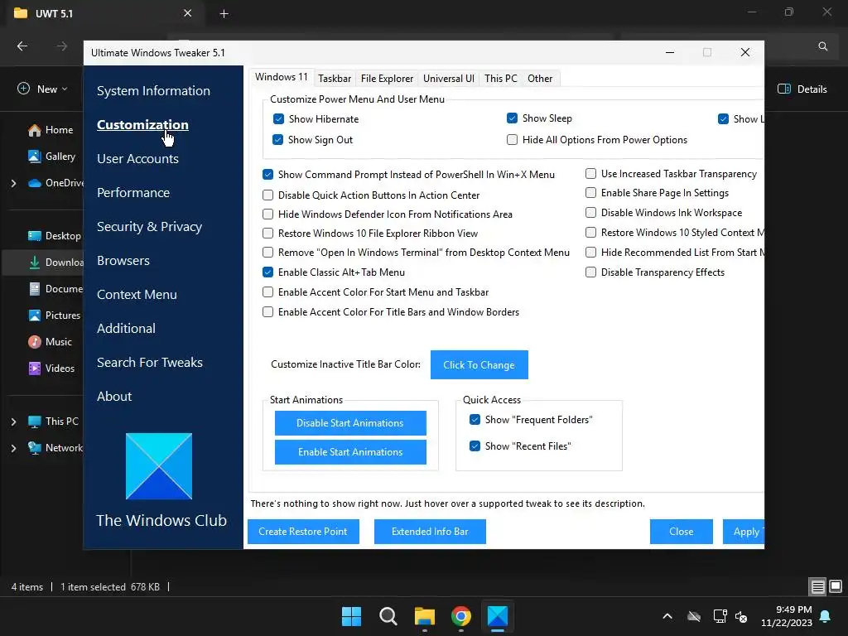This screenshot has height=636, width=848.
Task: Open Music folder in File Explorer sidebar
Action: click(x=50, y=342)
